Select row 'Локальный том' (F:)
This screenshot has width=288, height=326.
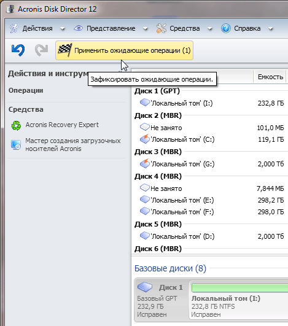tap(210, 212)
